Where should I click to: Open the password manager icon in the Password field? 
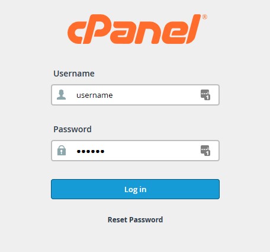pyautogui.click(x=205, y=151)
